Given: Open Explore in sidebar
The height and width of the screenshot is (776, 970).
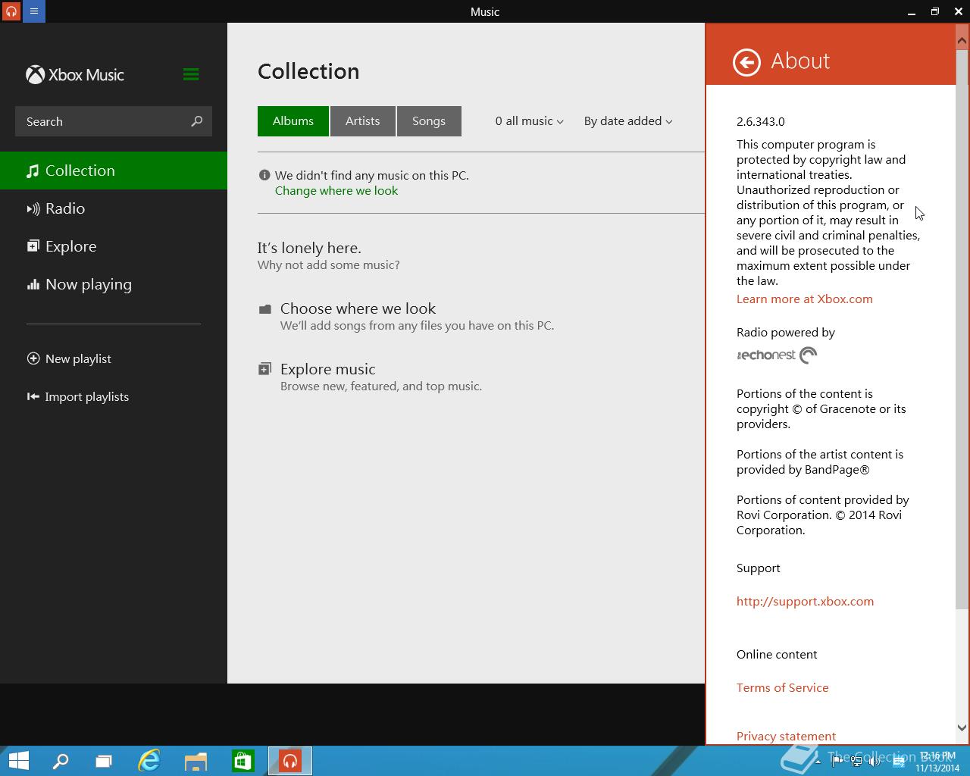Looking at the screenshot, I should (114, 246).
